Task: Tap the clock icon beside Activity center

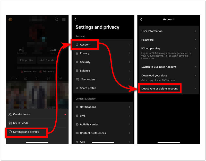Action: coord(77,124)
